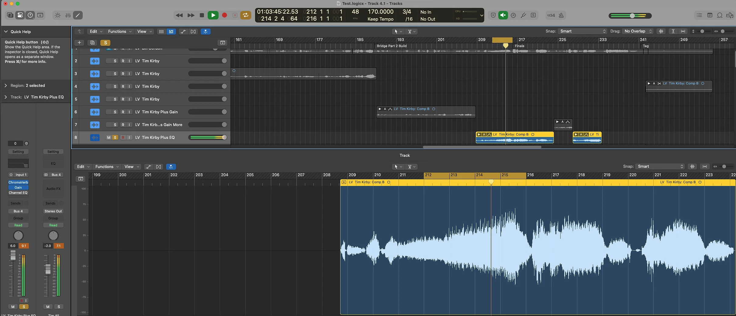Click the green Play button

pos(213,15)
